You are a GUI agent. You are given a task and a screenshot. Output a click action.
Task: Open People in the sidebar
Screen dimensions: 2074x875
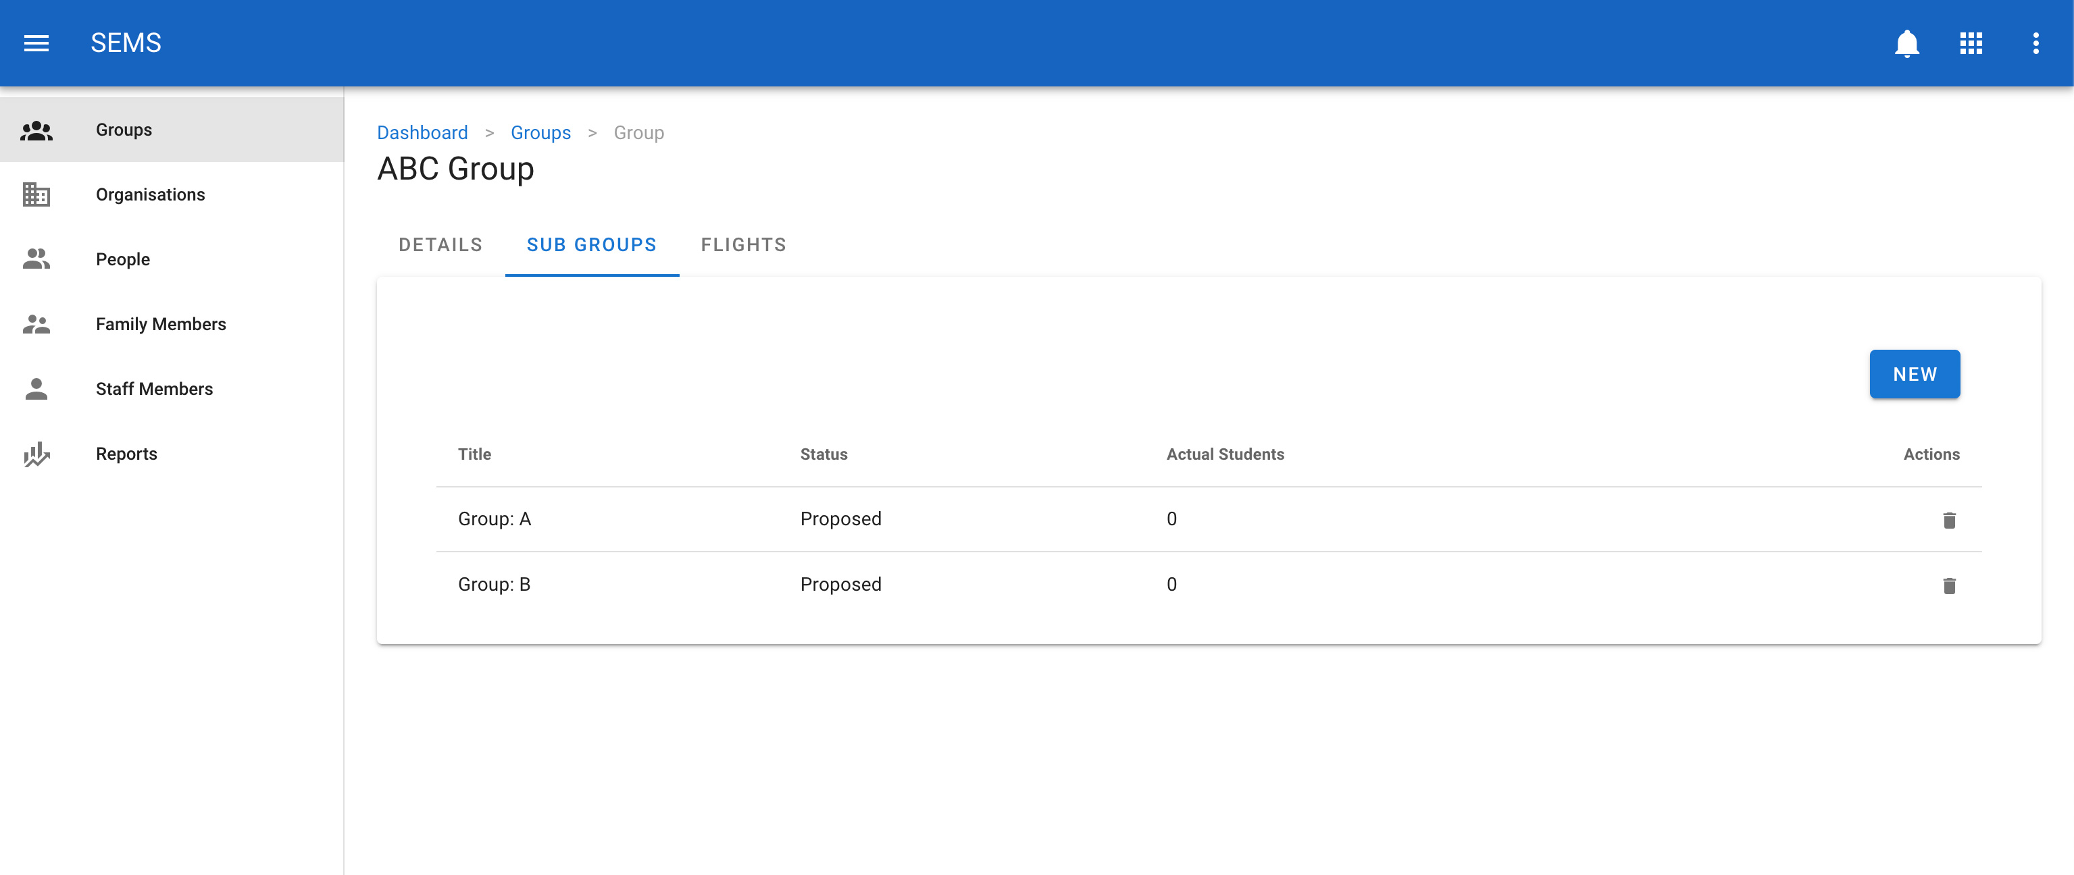(x=122, y=259)
